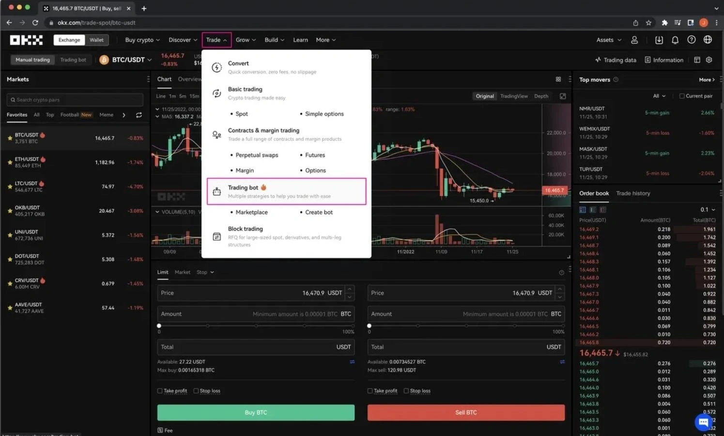Click the download app icon
Image resolution: width=724 pixels, height=436 pixels.
click(659, 40)
